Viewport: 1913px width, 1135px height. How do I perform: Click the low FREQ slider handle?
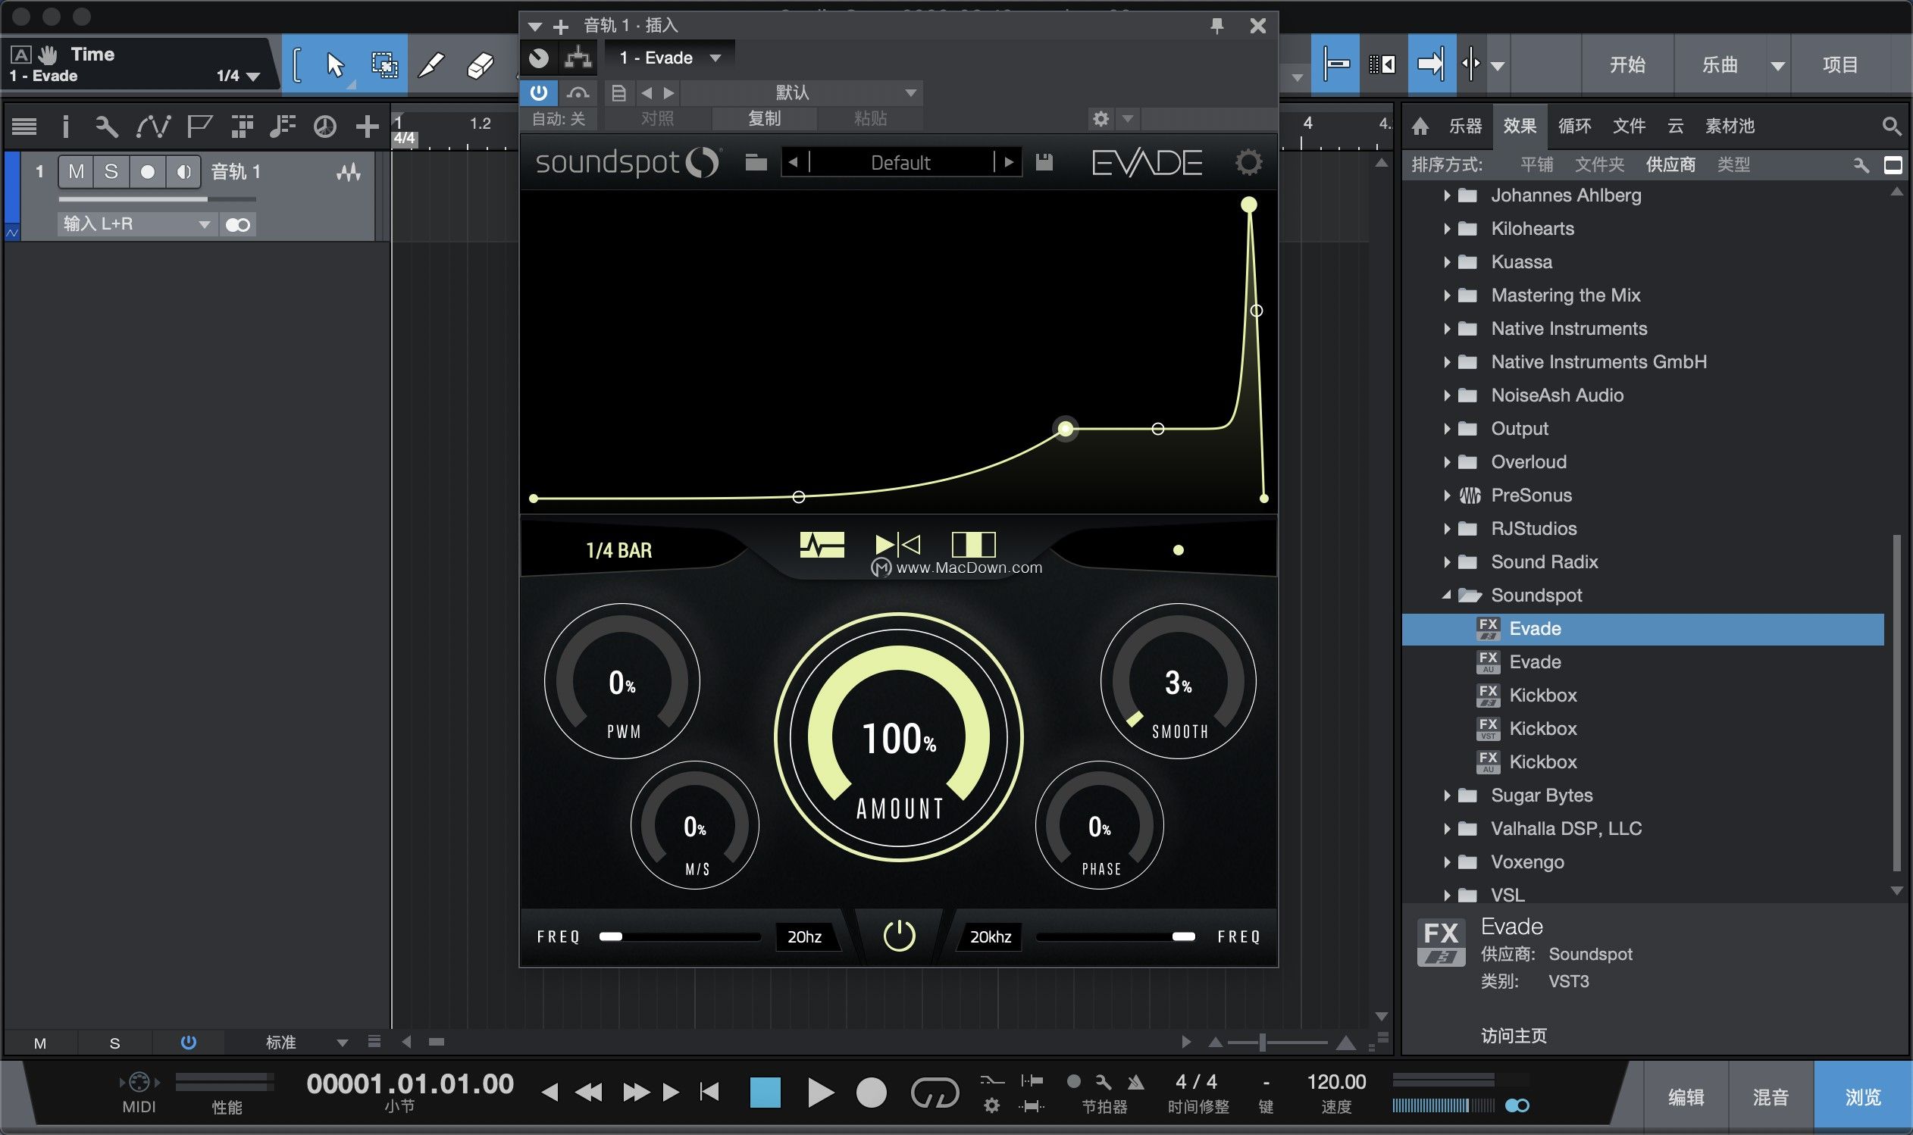point(610,936)
